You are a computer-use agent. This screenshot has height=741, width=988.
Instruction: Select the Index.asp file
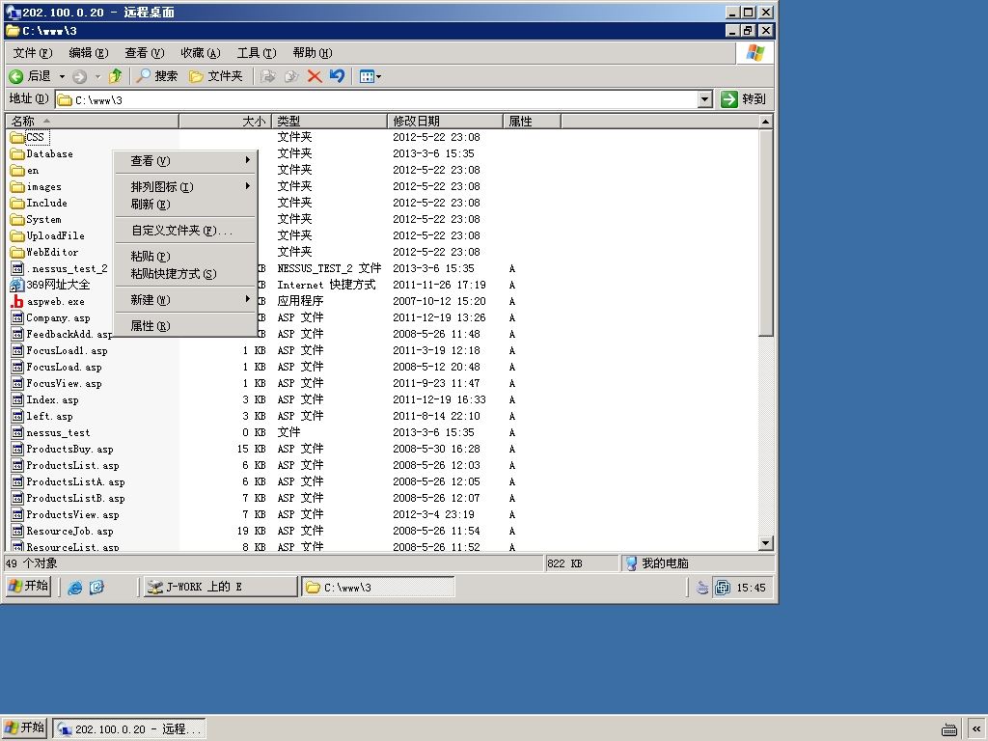point(52,399)
